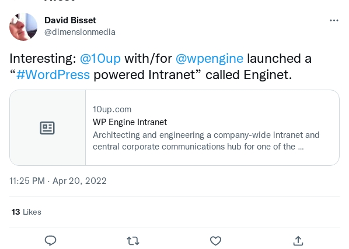Open David Bisset's profile picture

(x=23, y=27)
